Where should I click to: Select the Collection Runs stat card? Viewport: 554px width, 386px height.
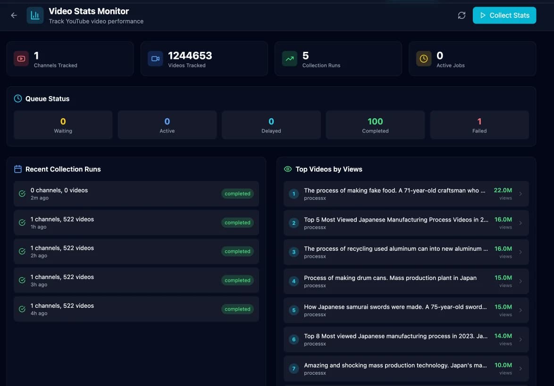pyautogui.click(x=338, y=58)
